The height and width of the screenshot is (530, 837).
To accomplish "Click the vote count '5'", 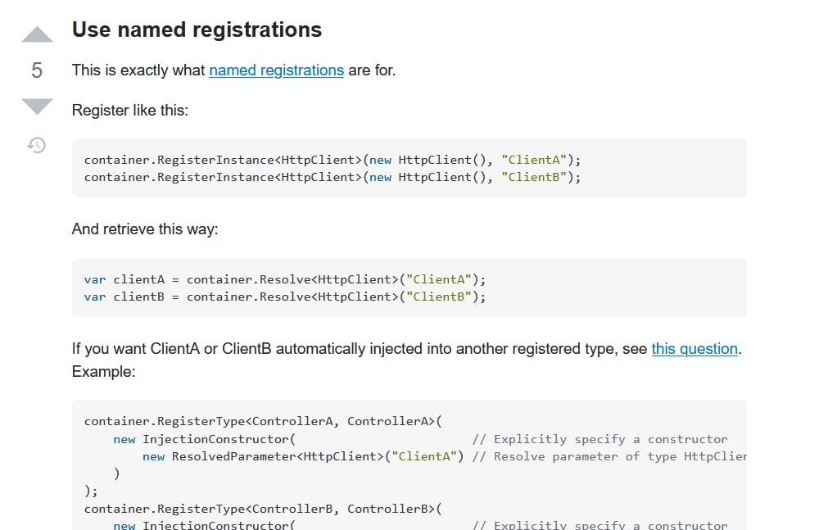I will (37, 70).
